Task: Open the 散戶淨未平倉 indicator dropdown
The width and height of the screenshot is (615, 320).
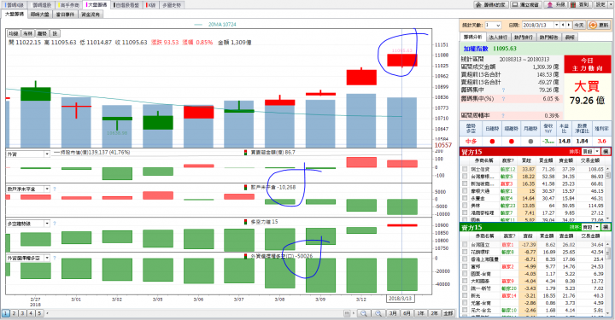Action: (x=47, y=189)
